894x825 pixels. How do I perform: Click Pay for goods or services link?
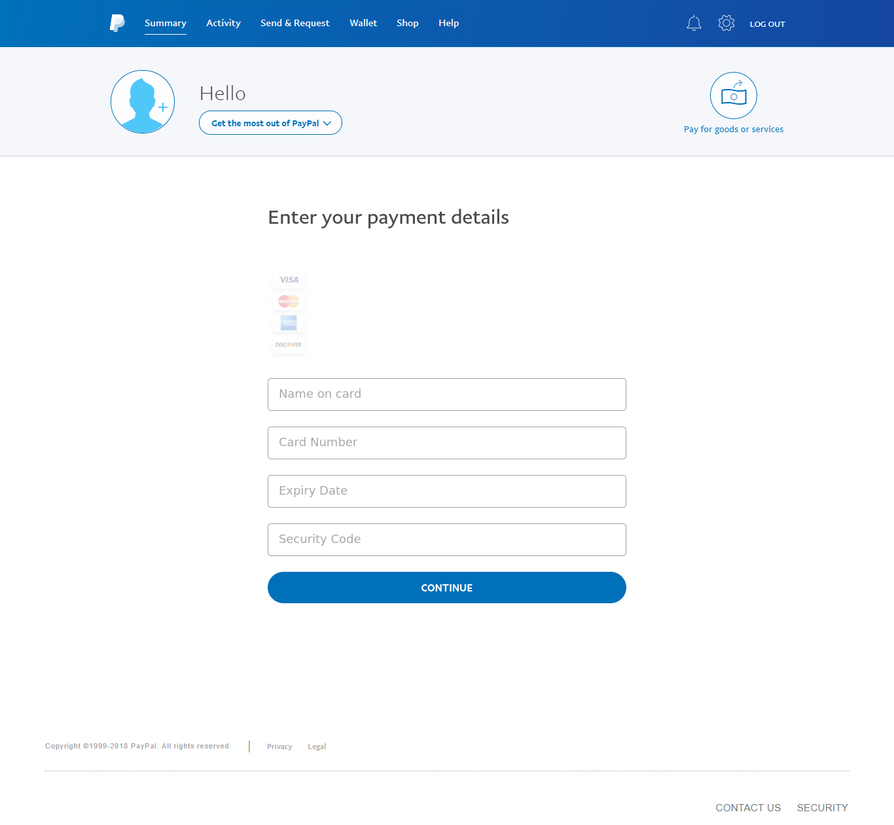click(x=734, y=130)
